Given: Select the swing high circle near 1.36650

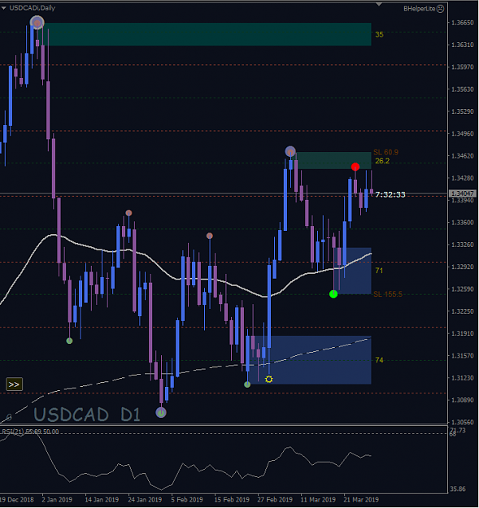Looking at the screenshot, I should tap(37, 23).
